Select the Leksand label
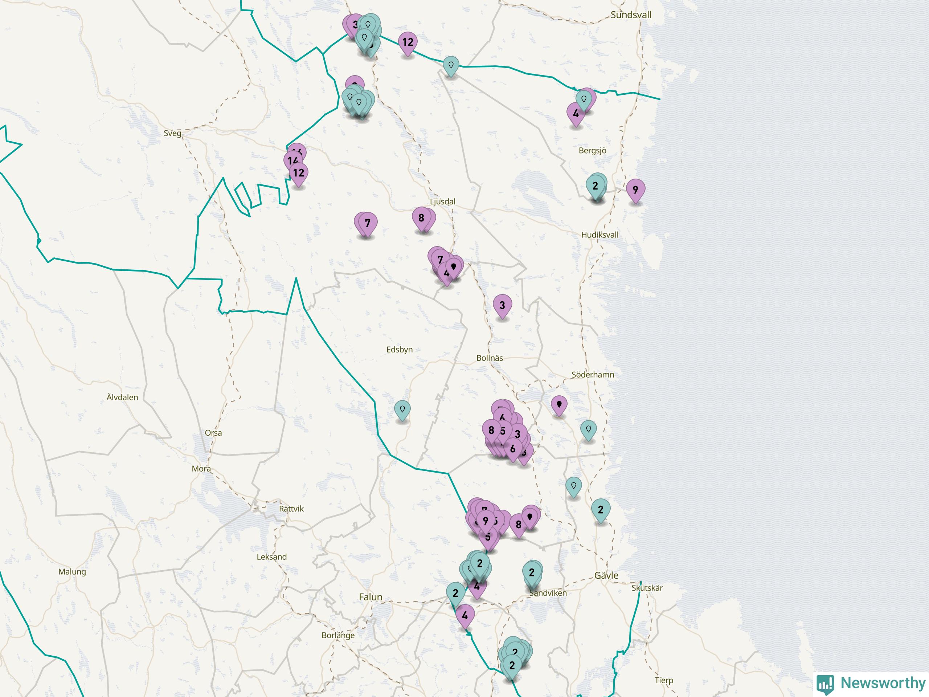The image size is (929, 697). [272, 557]
